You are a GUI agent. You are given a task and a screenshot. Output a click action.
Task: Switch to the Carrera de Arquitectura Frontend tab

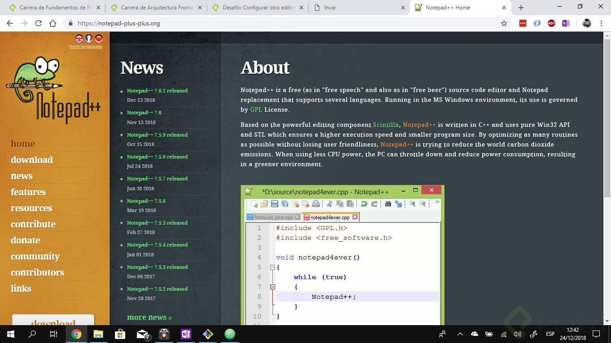click(x=156, y=8)
